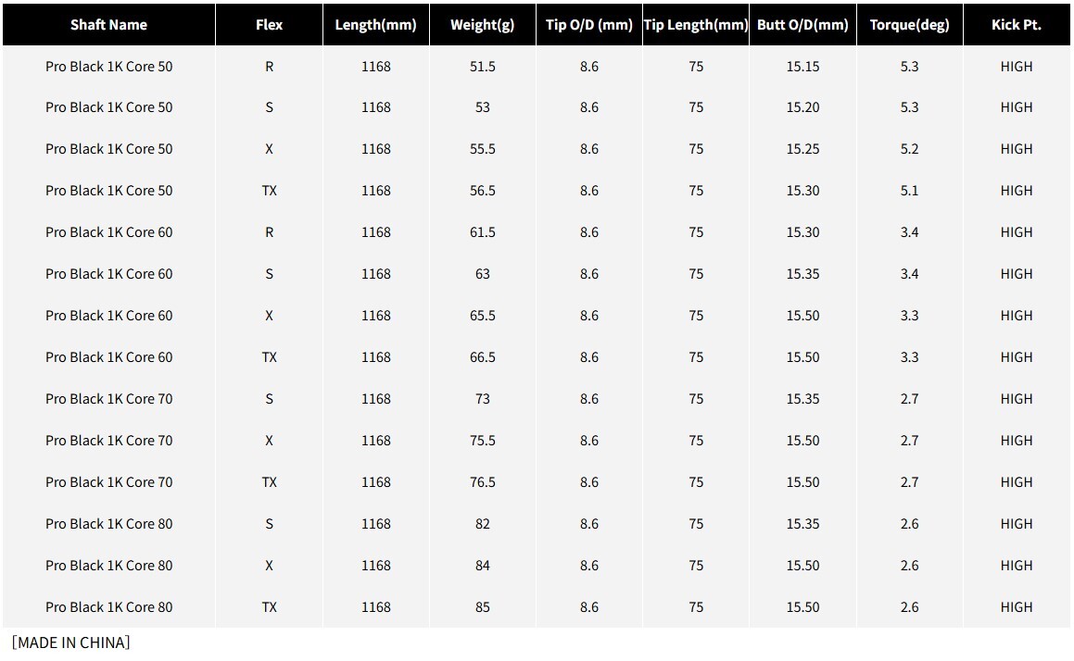Screen dimensions: 1074x661
Task: Click the Length(mm) column header
Action: click(376, 25)
